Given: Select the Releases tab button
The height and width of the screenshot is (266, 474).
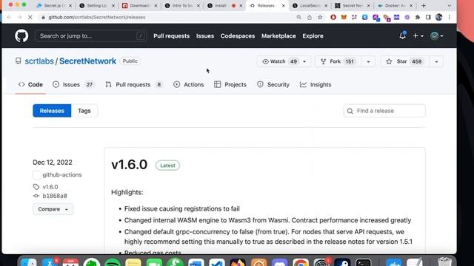Looking at the screenshot, I should pos(52,111).
